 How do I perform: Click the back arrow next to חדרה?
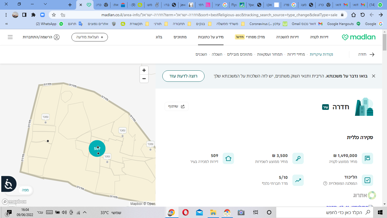(372, 54)
